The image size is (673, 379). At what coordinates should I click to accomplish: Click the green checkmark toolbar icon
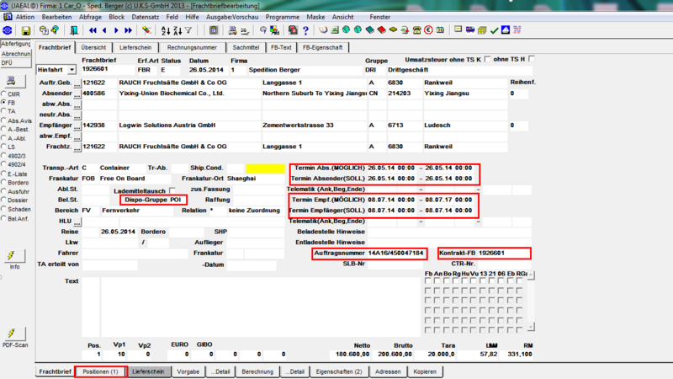[494, 30]
